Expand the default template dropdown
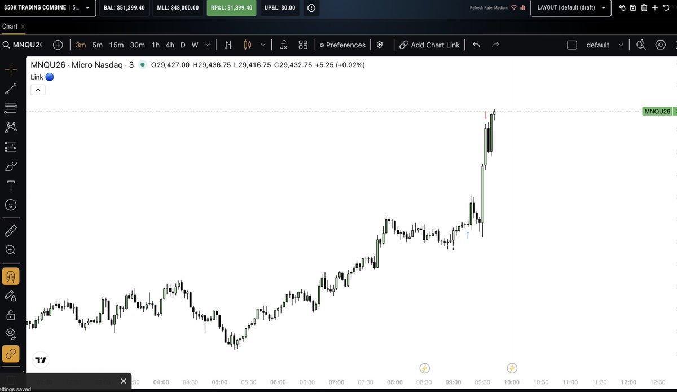This screenshot has width=677, height=392. pyautogui.click(x=621, y=45)
